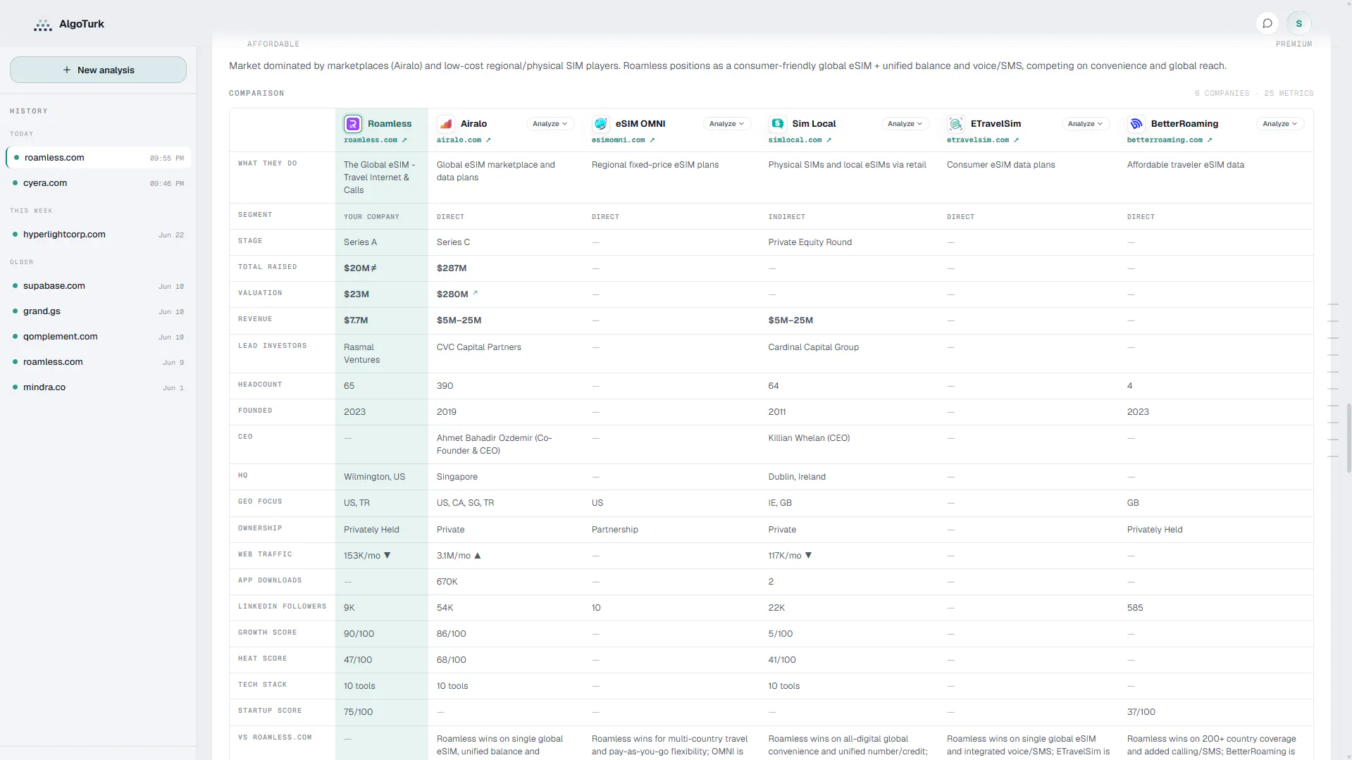Open Analyze dropdown for Sim Local
The height and width of the screenshot is (760, 1352).
click(x=905, y=124)
